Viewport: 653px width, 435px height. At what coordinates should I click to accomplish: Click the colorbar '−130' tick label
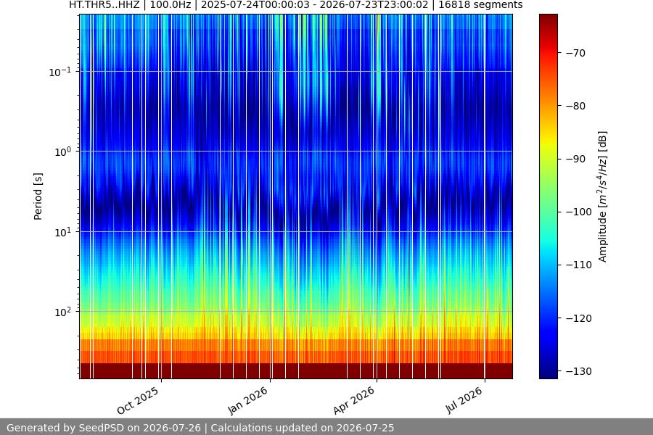coord(579,371)
